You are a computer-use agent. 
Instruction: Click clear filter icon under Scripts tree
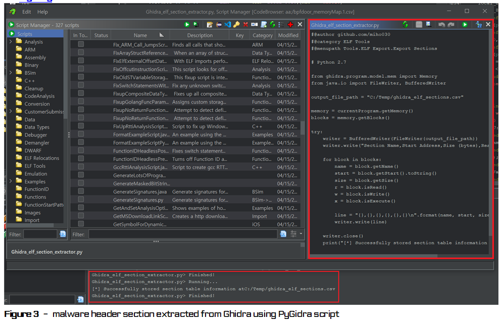(63, 234)
